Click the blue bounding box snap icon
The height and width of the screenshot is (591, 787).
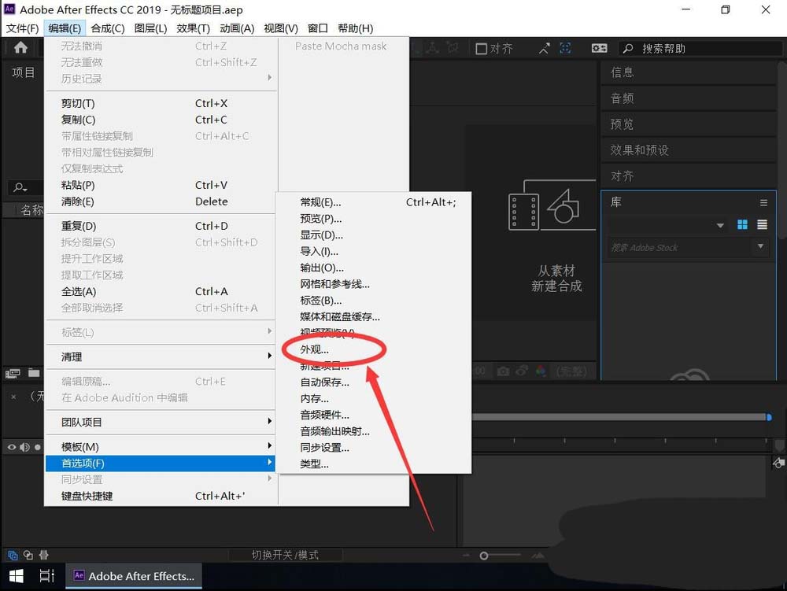566,48
